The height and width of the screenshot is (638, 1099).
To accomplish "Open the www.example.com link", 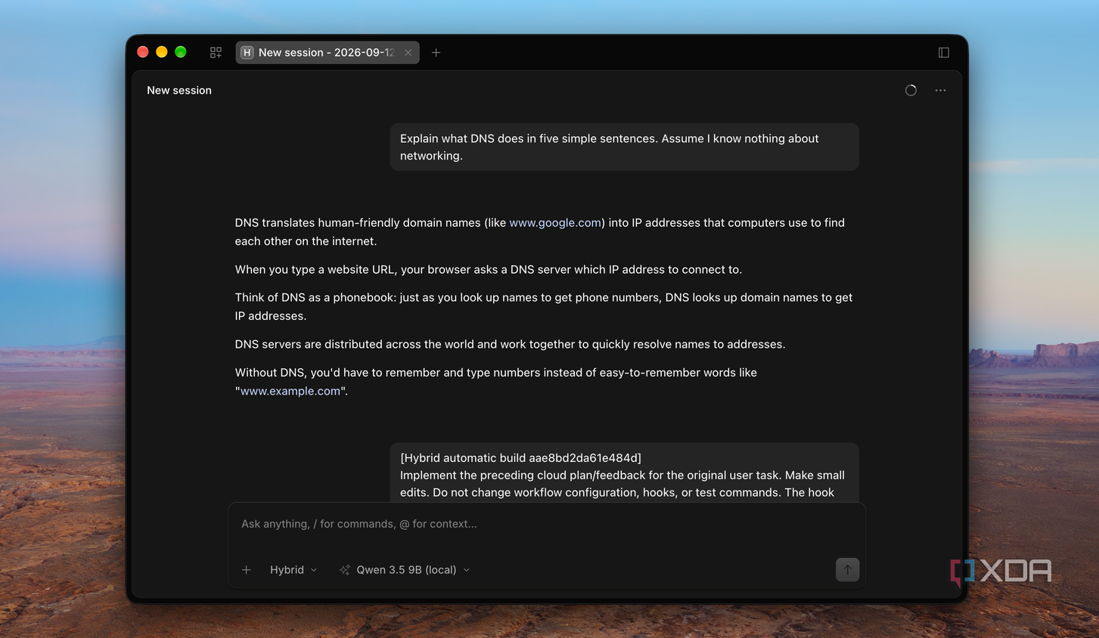I will tap(290, 391).
